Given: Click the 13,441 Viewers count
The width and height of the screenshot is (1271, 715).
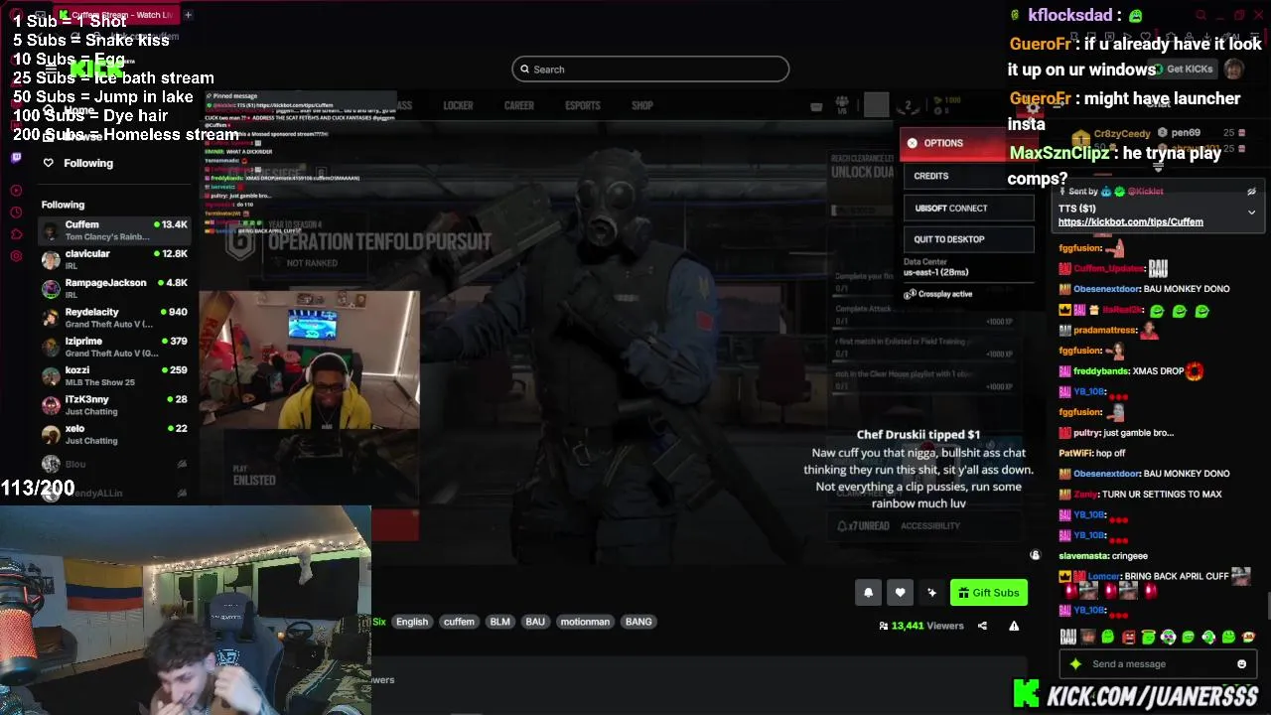Looking at the screenshot, I should coord(921,626).
